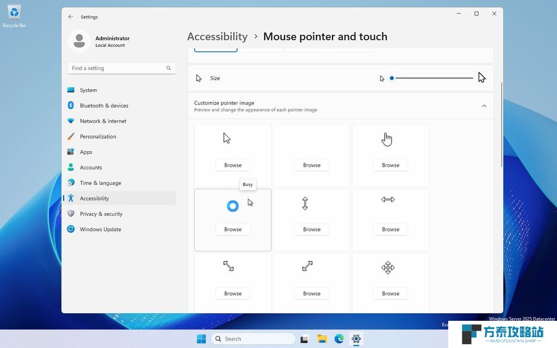Go to Apps settings
This screenshot has width=557, height=348.
120,152
